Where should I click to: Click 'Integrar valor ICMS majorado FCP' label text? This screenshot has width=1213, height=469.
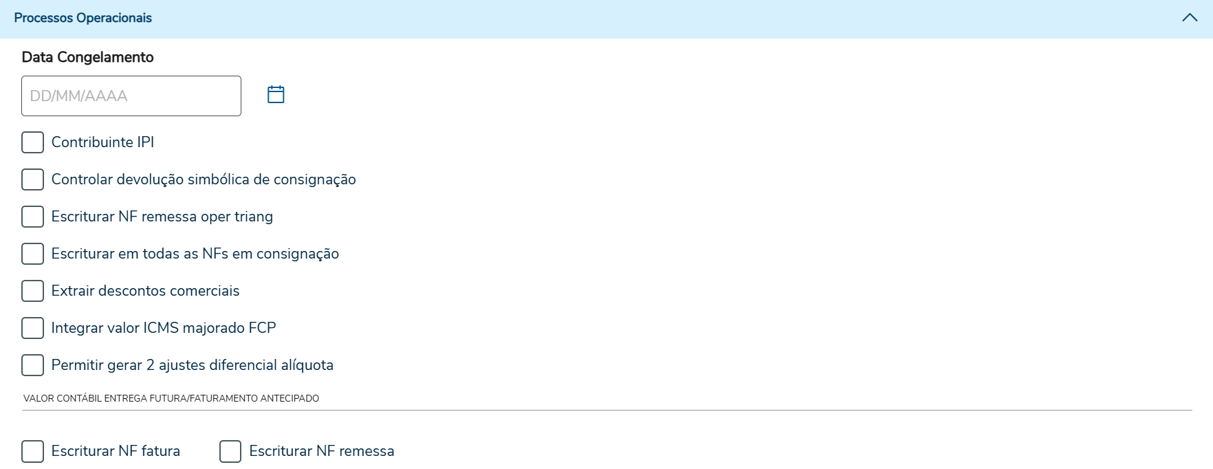click(164, 328)
